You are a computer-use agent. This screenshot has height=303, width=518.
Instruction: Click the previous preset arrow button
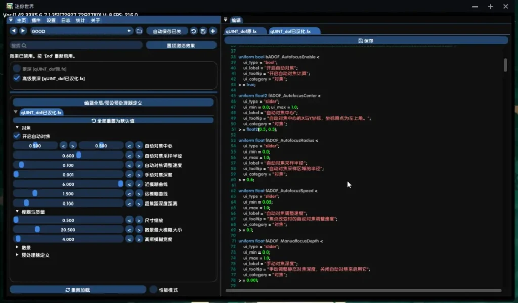coord(14,31)
